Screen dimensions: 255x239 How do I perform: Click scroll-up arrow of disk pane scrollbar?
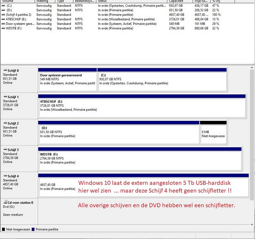coord(252,68)
